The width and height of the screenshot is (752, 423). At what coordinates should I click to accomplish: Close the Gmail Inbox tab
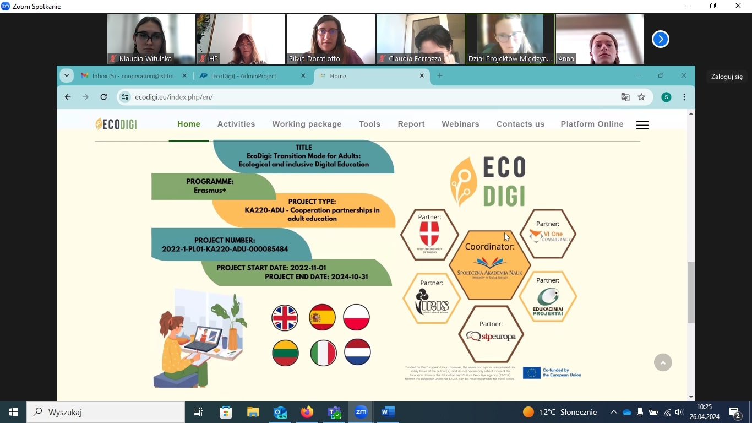coord(184,76)
